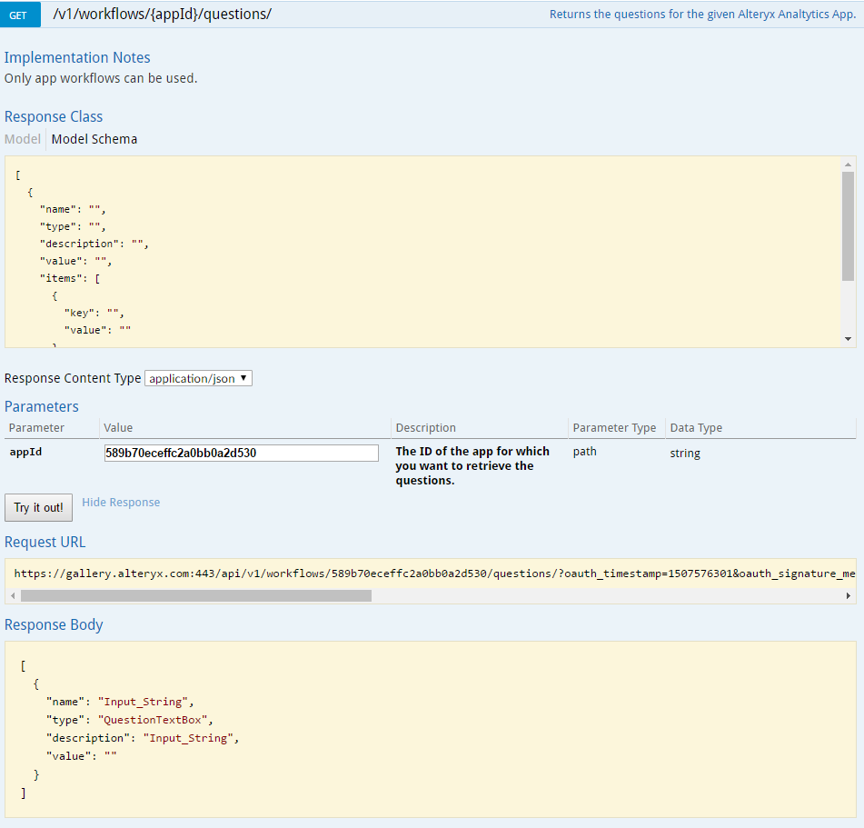This screenshot has width=864, height=828.
Task: Click 'Only app workflows can be used.' note
Action: pyautogui.click(x=101, y=78)
